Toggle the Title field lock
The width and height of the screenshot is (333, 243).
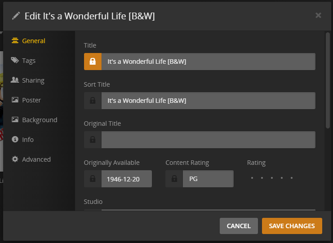pyautogui.click(x=93, y=62)
